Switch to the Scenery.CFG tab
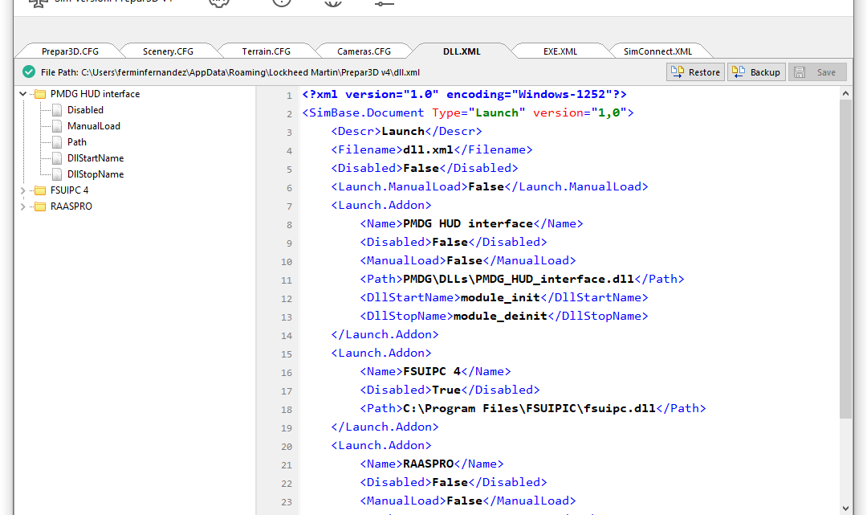This screenshot has height=515, width=867. point(168,51)
